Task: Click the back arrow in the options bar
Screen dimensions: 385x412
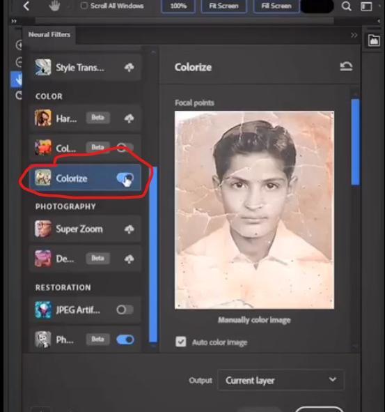Action: click(x=26, y=6)
